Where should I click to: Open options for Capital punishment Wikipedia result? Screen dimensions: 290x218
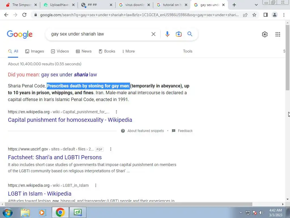tap(116, 112)
